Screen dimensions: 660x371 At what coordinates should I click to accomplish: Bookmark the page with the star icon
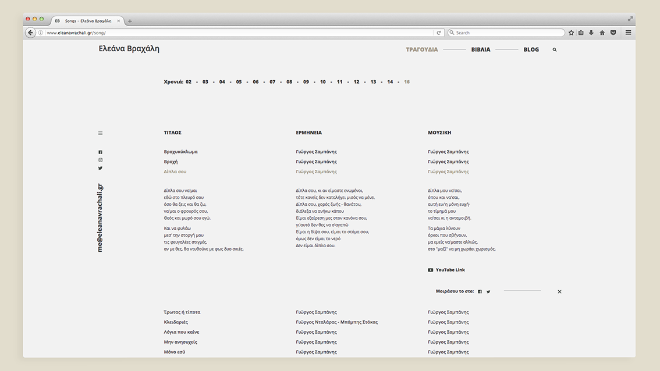pyautogui.click(x=571, y=33)
